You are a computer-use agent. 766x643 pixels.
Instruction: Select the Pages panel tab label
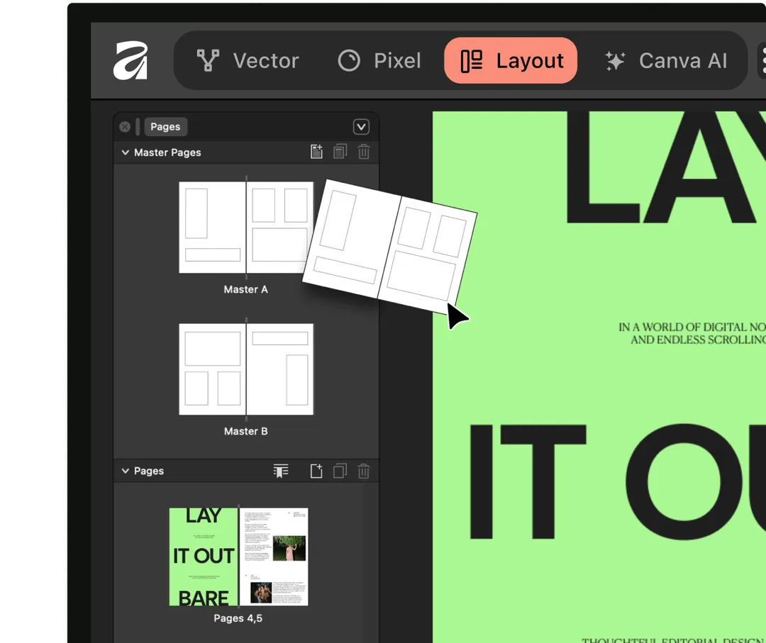pyautogui.click(x=165, y=127)
